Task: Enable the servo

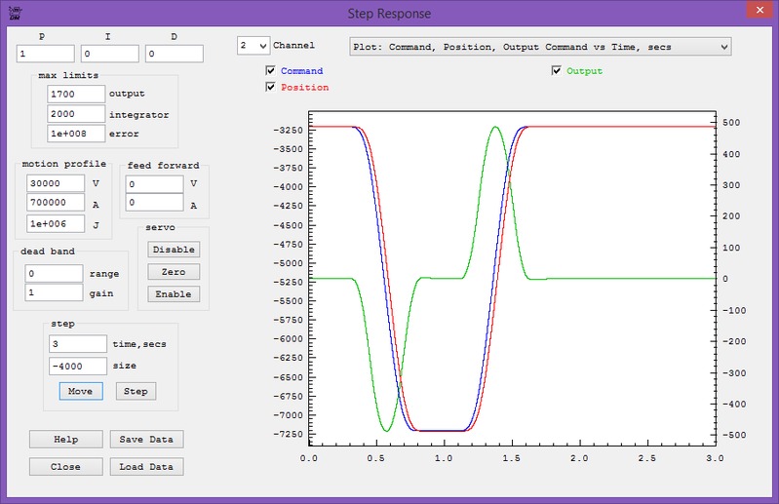Action: click(174, 294)
